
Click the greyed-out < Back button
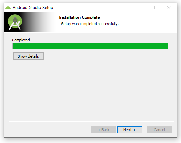[x=104, y=130]
